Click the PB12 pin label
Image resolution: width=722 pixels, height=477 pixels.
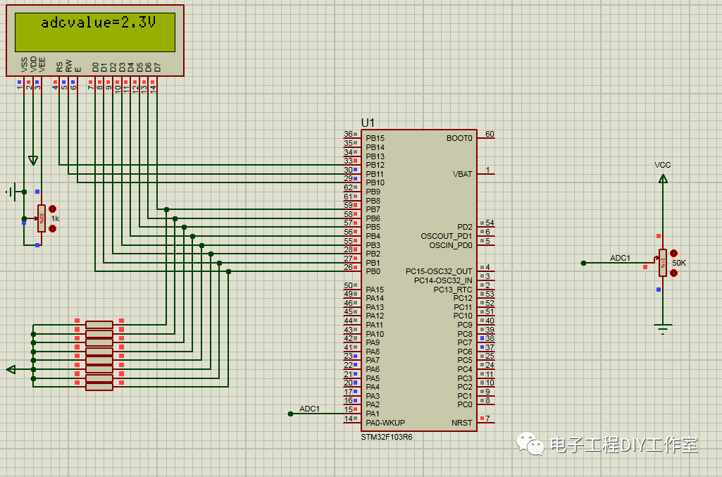[x=375, y=165]
